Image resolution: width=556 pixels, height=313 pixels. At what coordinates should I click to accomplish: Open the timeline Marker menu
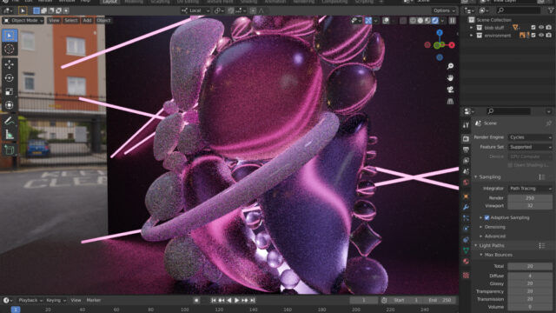point(94,300)
